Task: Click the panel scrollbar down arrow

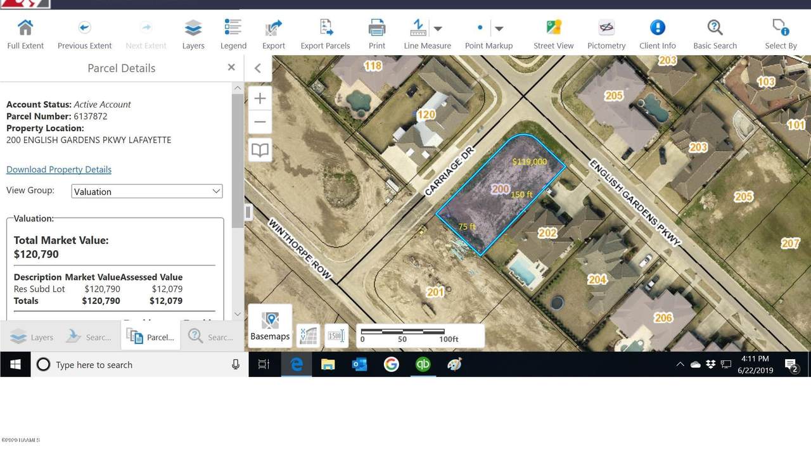Action: [238, 313]
